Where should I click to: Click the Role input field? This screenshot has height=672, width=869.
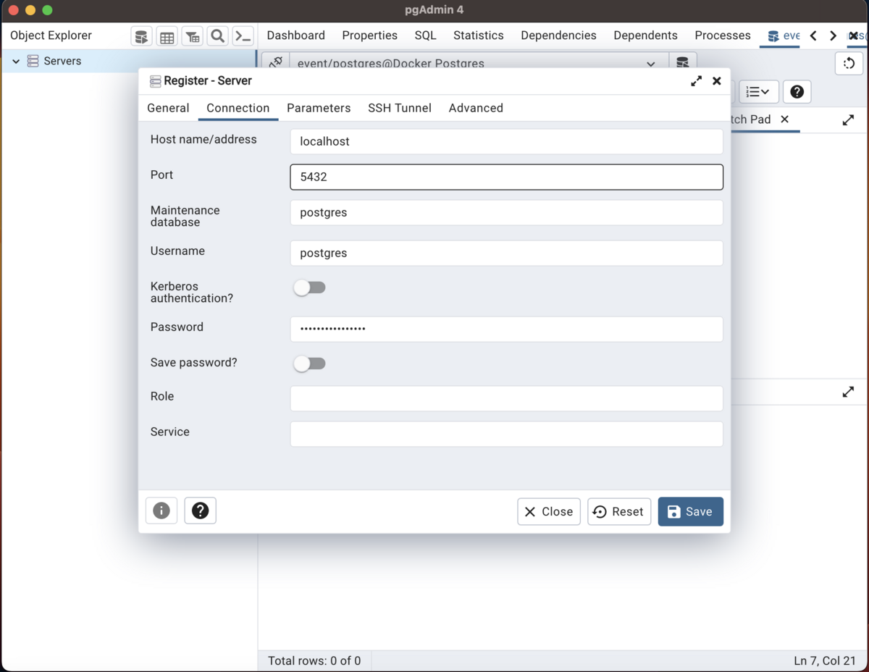pyautogui.click(x=506, y=398)
